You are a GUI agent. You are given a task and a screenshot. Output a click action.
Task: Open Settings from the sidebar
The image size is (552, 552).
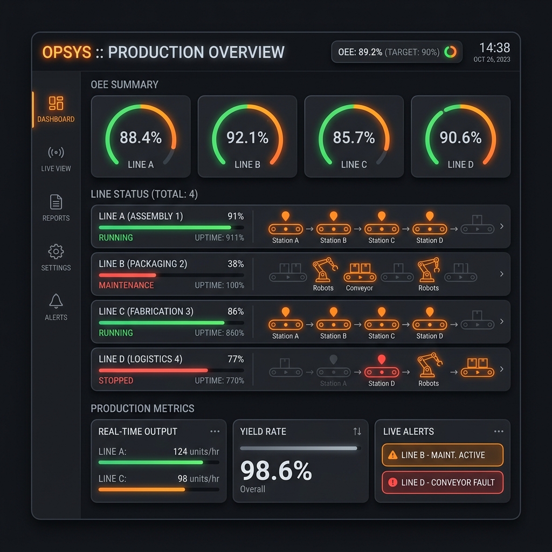point(56,258)
